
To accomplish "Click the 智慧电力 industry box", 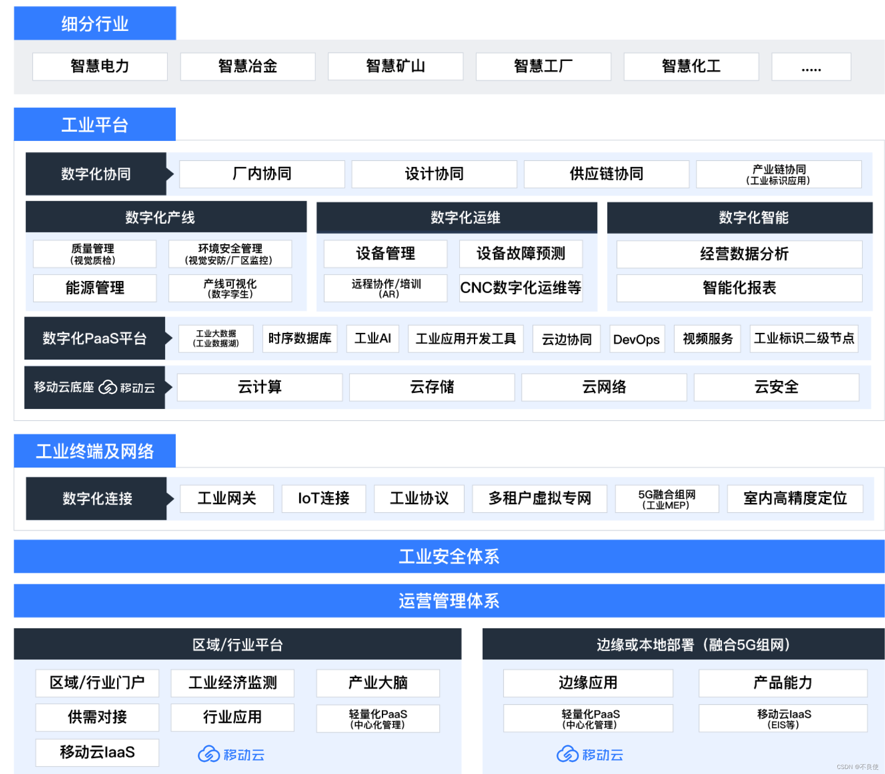I will coord(100,66).
